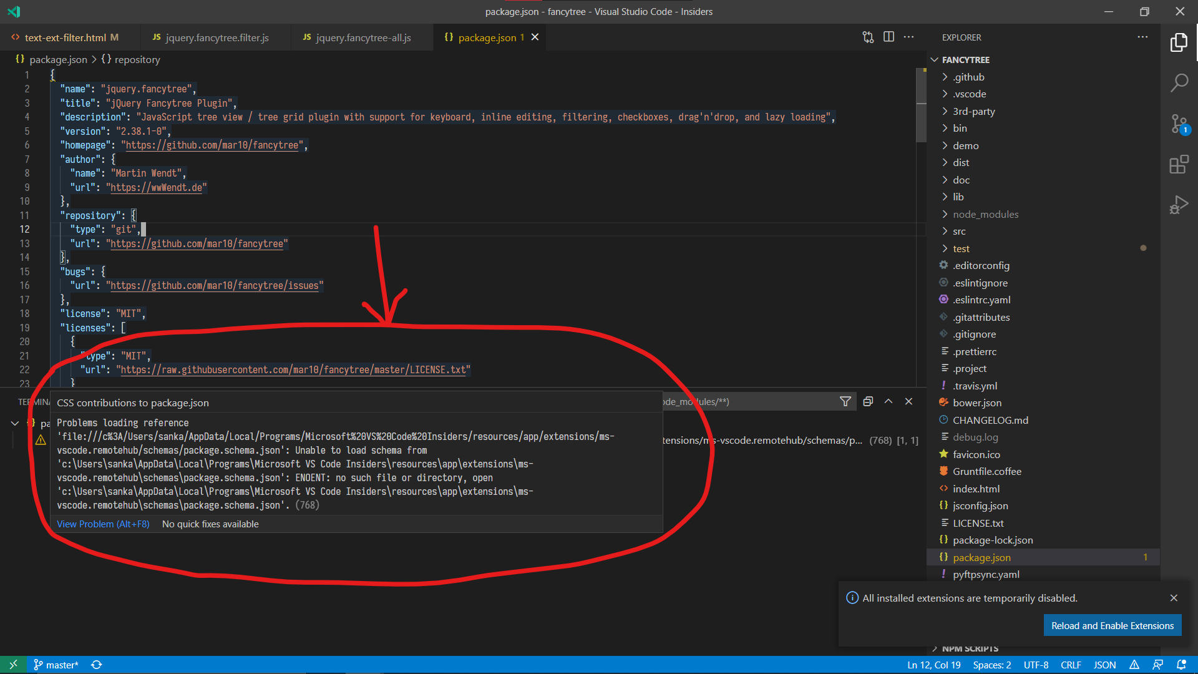Expand the node_modules folder
This screenshot has height=674, width=1198.
985,214
